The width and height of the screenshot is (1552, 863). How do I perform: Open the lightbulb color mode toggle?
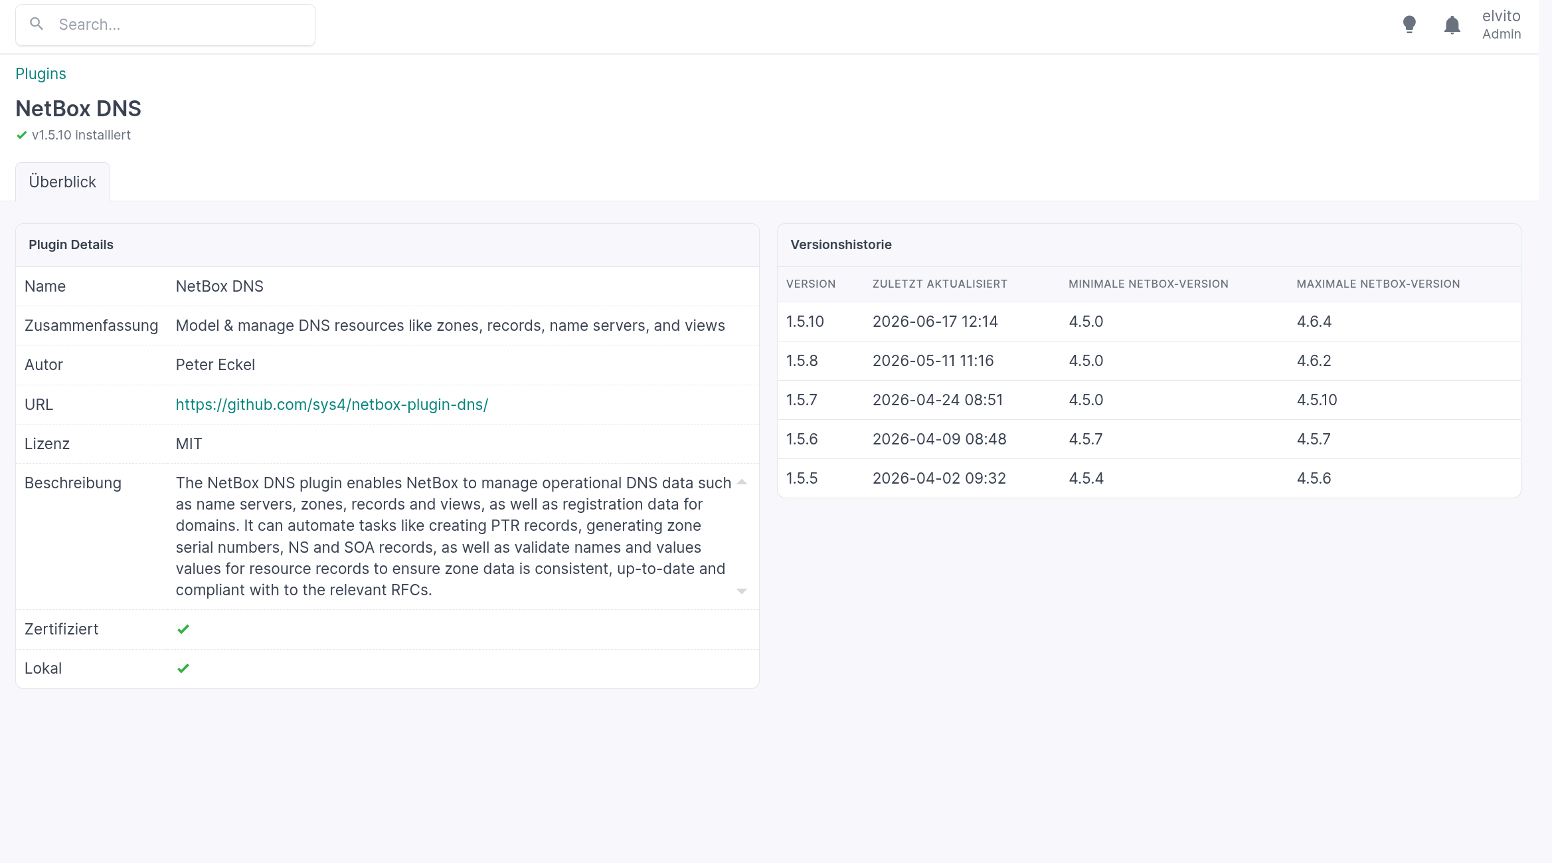coord(1409,25)
